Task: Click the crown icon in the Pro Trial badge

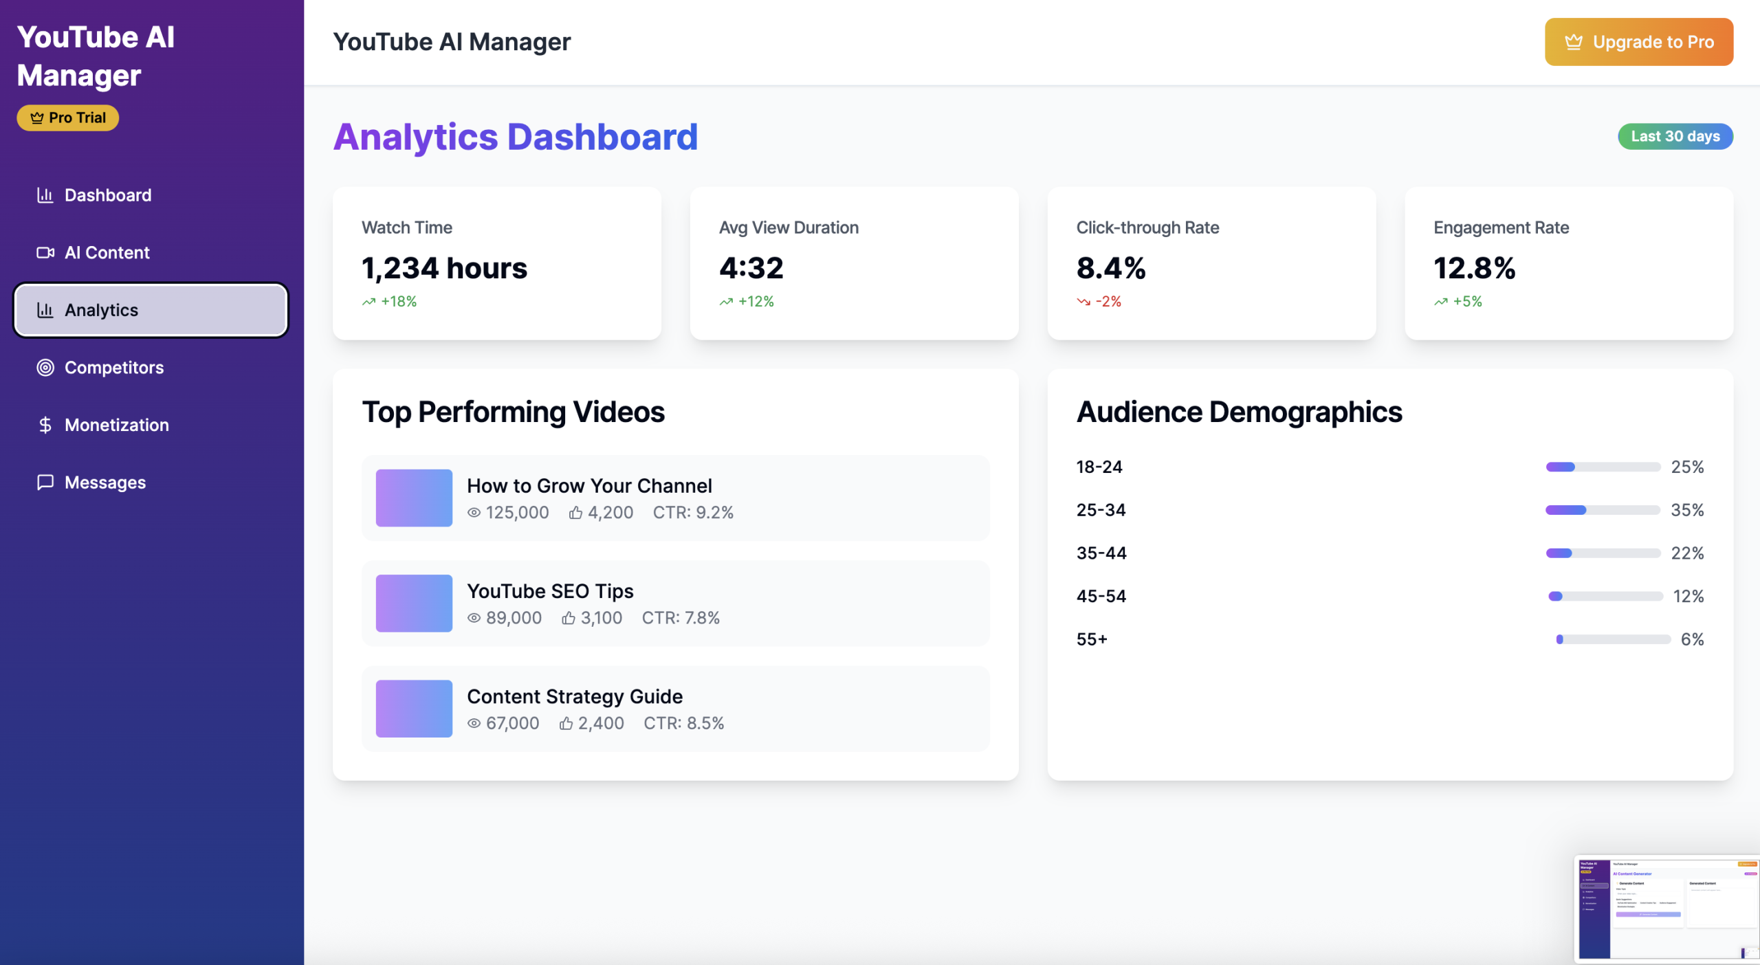Action: (x=37, y=118)
